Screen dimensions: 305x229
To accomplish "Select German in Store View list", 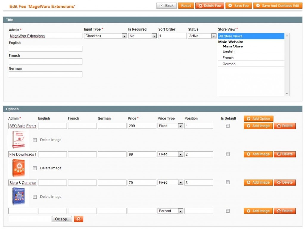I will click(x=251, y=64).
